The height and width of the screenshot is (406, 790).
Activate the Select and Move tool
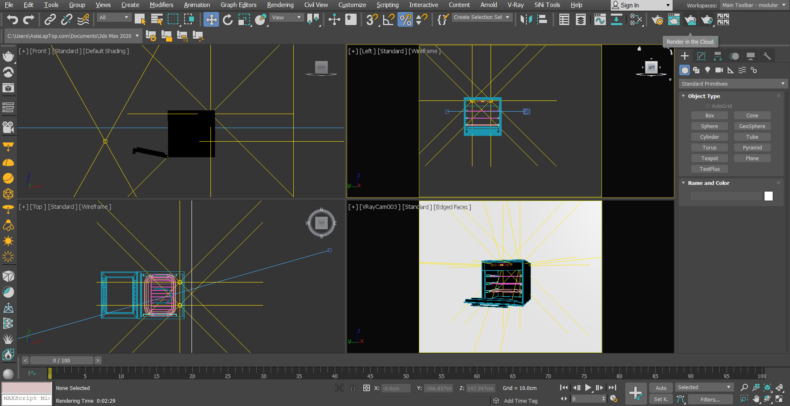pos(211,19)
